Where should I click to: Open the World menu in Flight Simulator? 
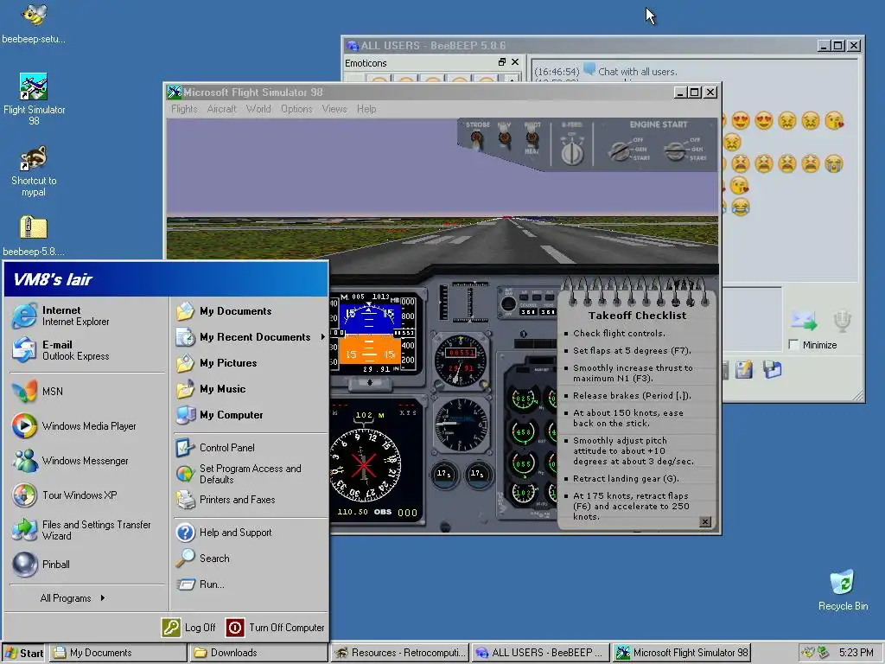(258, 109)
